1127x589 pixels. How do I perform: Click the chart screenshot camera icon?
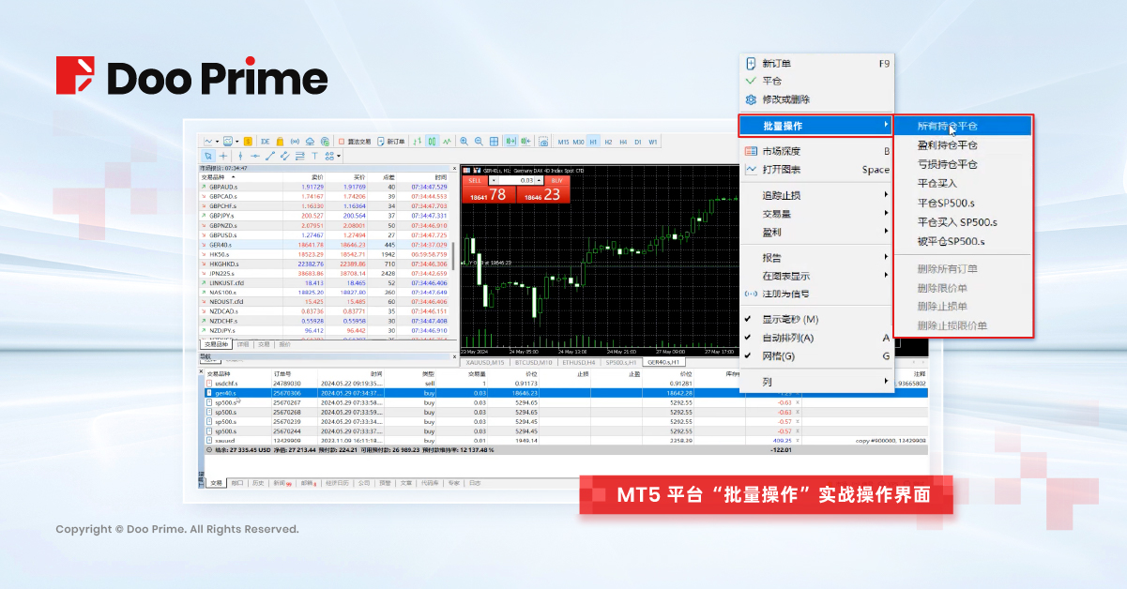coord(543,142)
